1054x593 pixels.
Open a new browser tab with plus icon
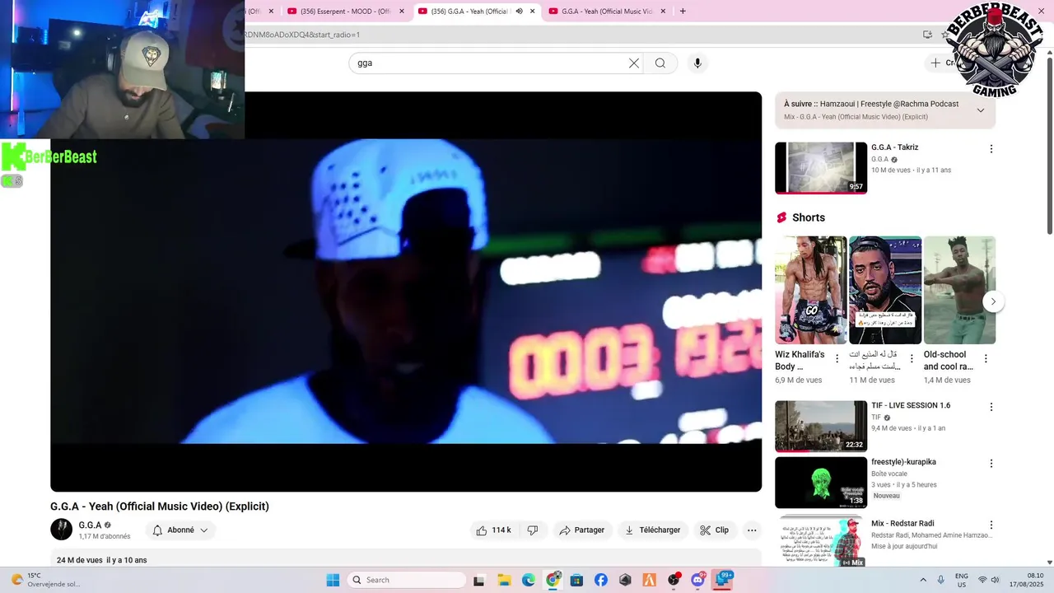(x=683, y=12)
